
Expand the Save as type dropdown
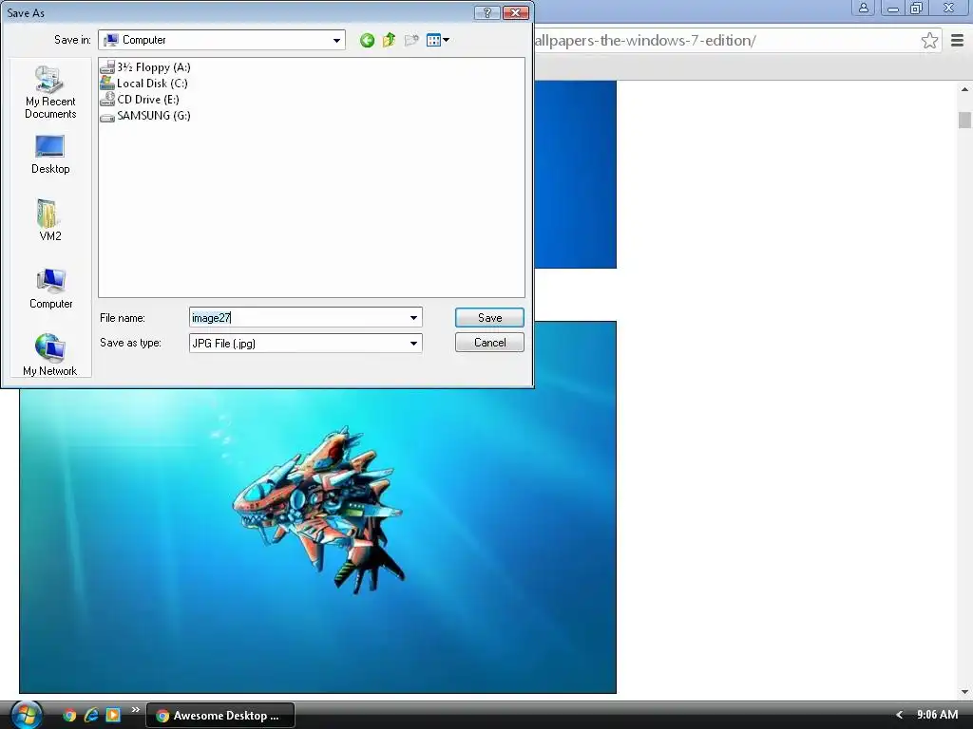(x=414, y=343)
